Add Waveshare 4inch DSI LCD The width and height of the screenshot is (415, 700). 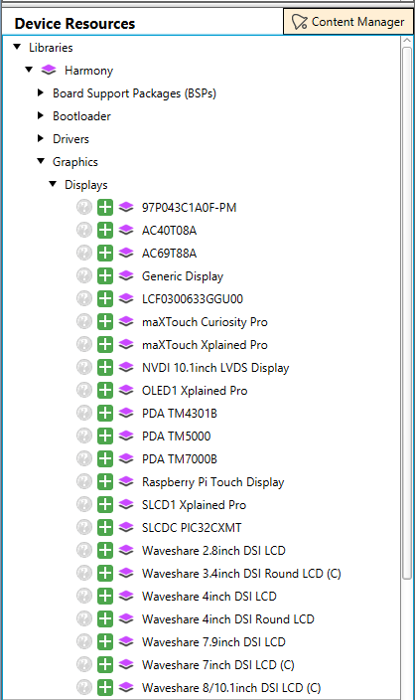click(105, 596)
